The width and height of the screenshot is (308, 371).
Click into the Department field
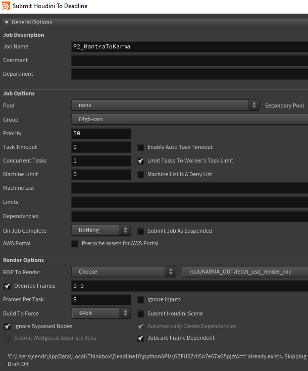pyautogui.click(x=190, y=74)
